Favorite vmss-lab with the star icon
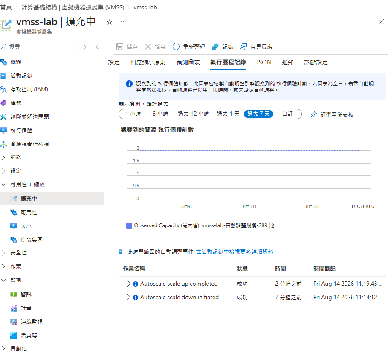The height and width of the screenshot is (351, 388). click(x=110, y=22)
